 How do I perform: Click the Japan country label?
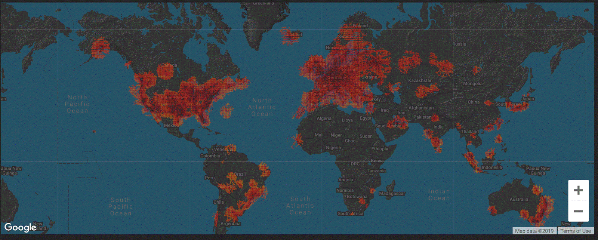528,99
